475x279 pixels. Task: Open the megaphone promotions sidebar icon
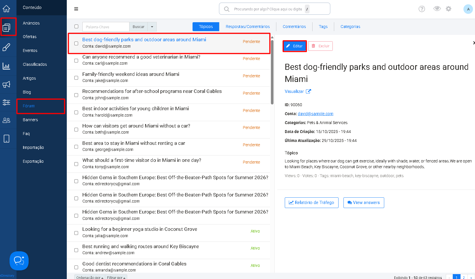[x=6, y=84]
